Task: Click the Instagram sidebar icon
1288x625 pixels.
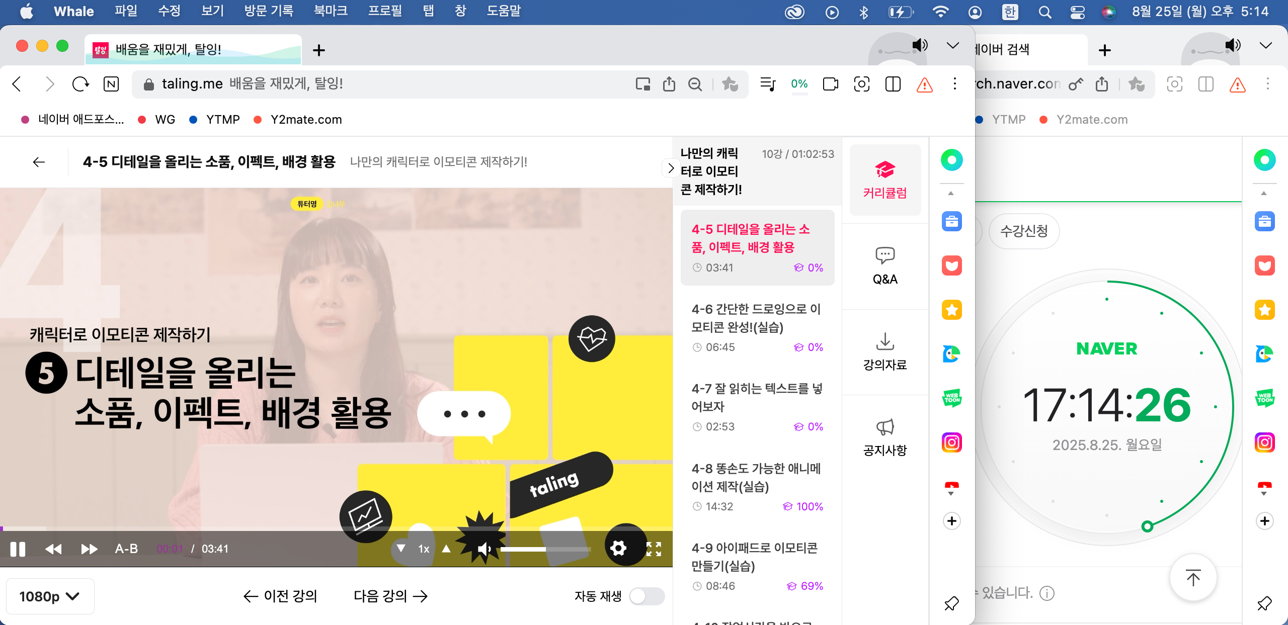Action: [x=951, y=442]
